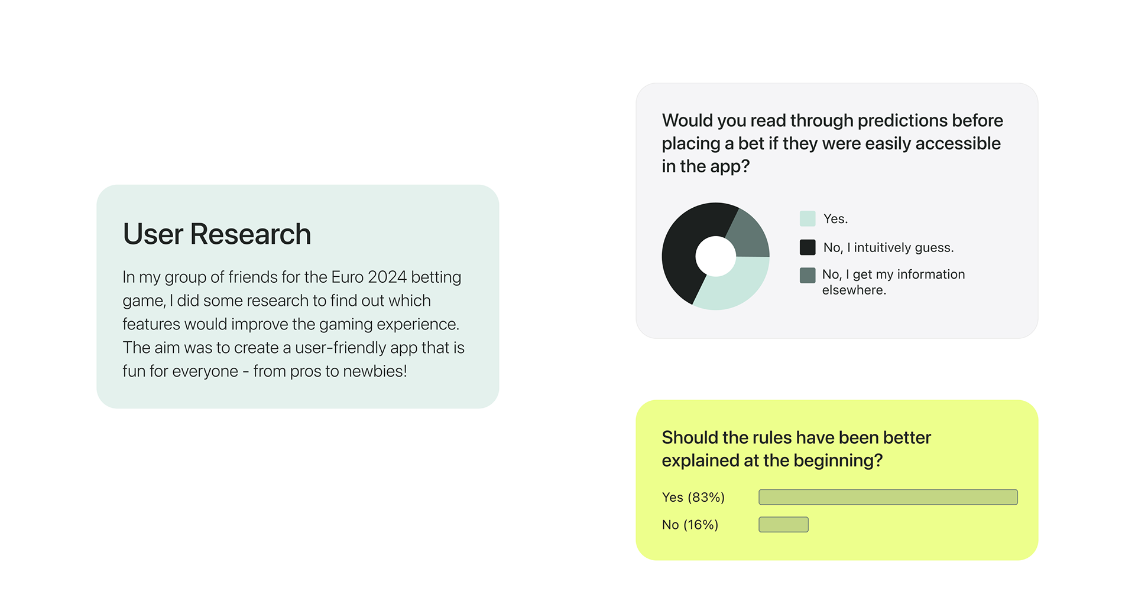
Task: Click the rules explained question title
Action: (x=796, y=449)
